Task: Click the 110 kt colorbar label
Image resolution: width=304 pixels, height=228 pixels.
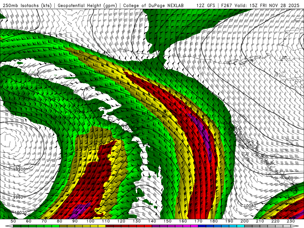Action: [x=106, y=221]
